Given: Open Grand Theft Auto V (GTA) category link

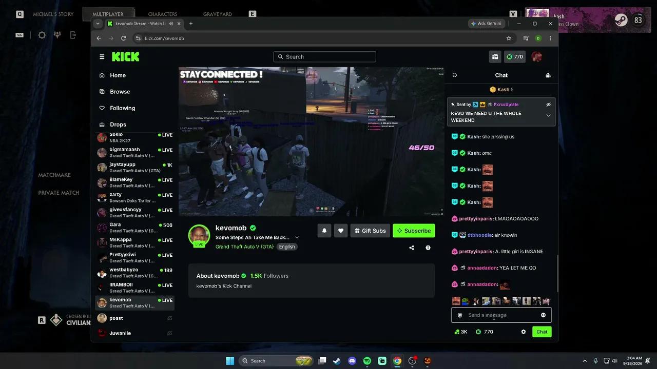Looking at the screenshot, I should click(244, 247).
